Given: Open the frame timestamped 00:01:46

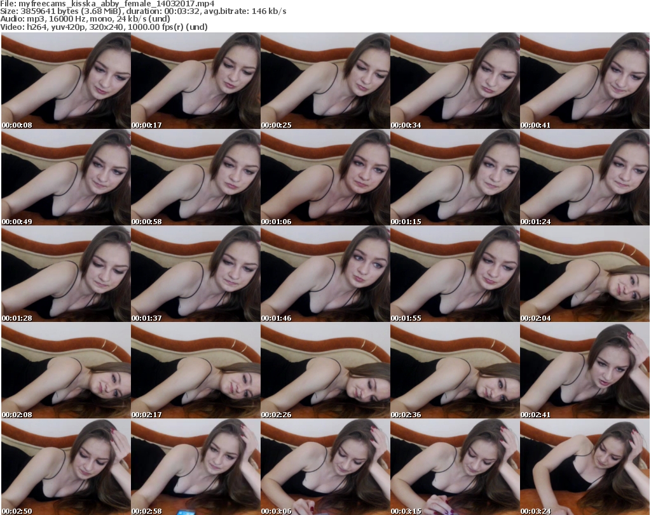Looking at the screenshot, I should [325, 274].
